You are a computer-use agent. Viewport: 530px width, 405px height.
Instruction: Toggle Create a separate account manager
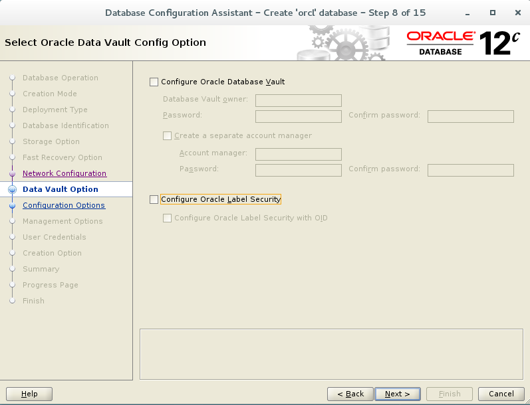(x=168, y=135)
